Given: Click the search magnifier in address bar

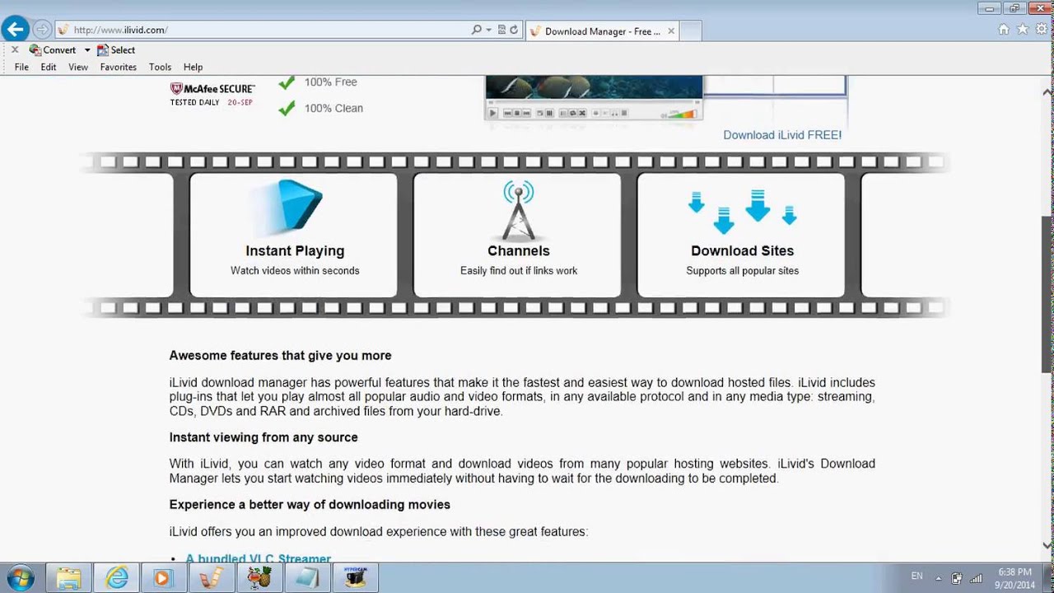Looking at the screenshot, I should [476, 30].
